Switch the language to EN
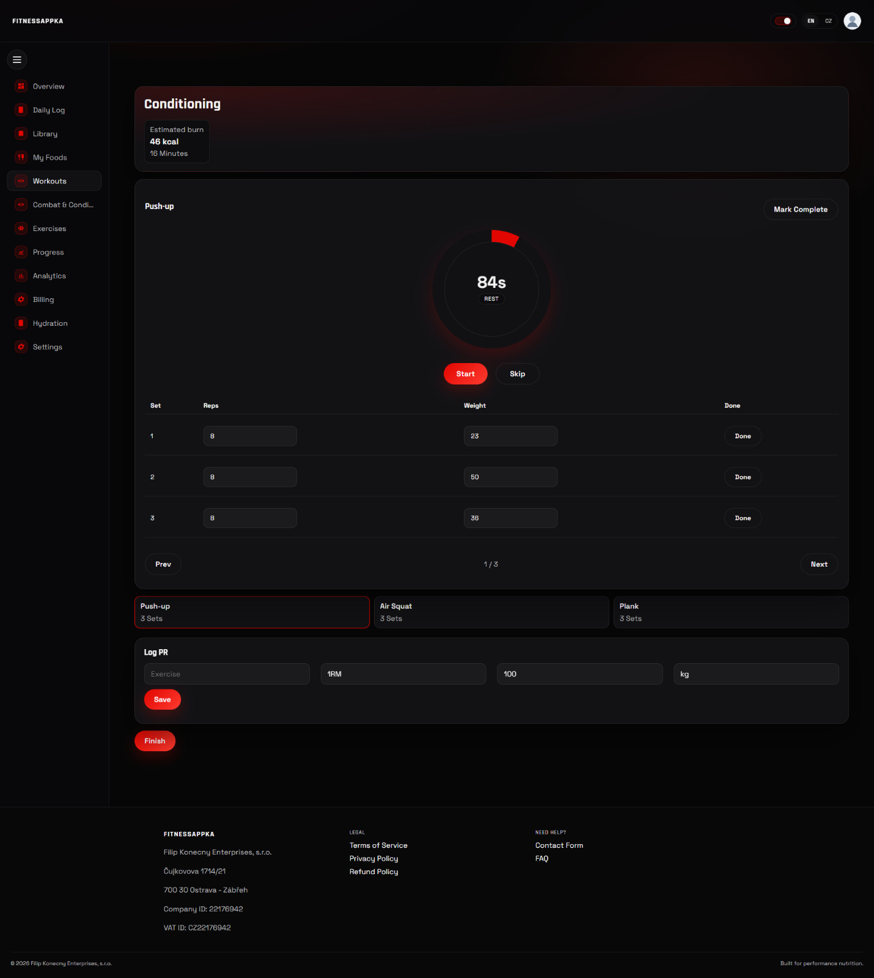Screen dimensions: 874x978 click(x=810, y=21)
